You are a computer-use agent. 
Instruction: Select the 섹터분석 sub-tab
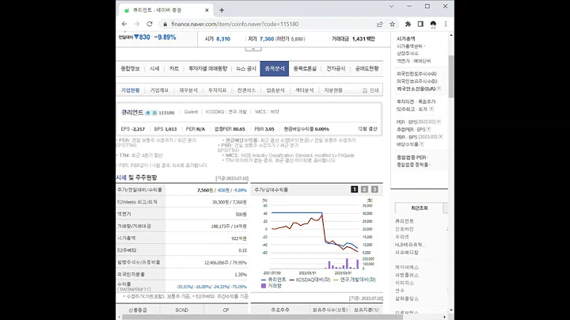coord(304,90)
